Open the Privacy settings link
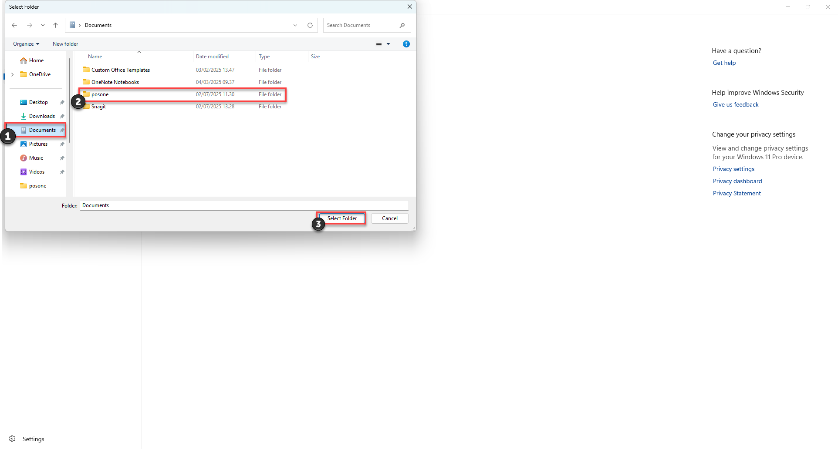Screen dimensions: 838x449 (x=733, y=169)
